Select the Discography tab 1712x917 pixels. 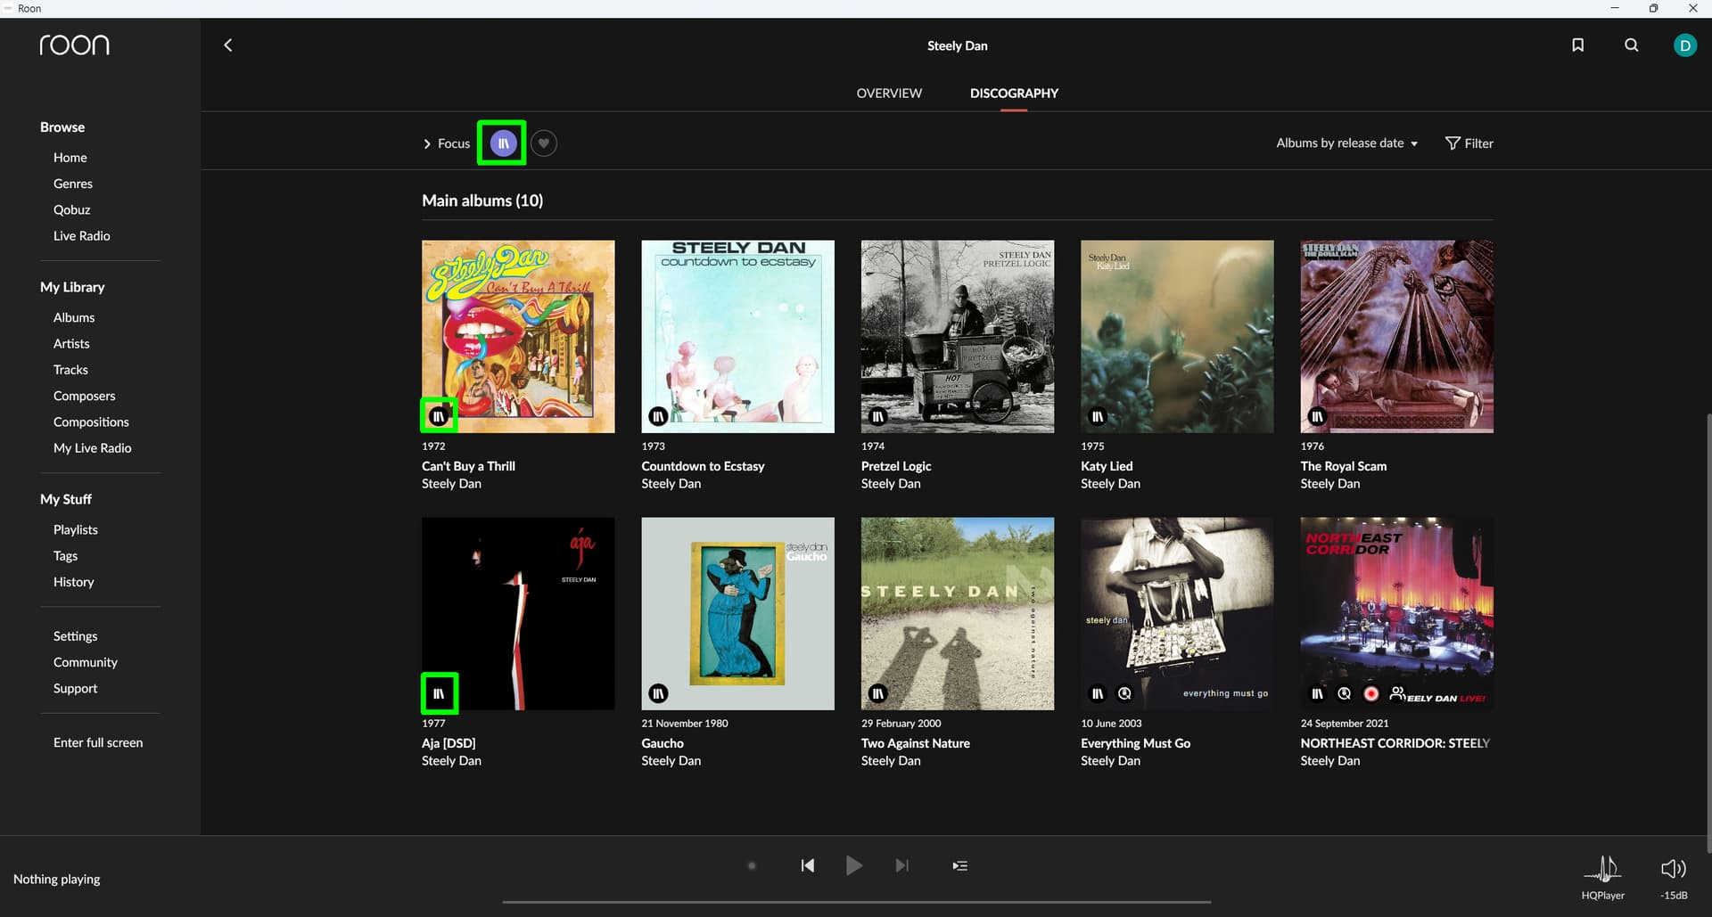click(1014, 94)
